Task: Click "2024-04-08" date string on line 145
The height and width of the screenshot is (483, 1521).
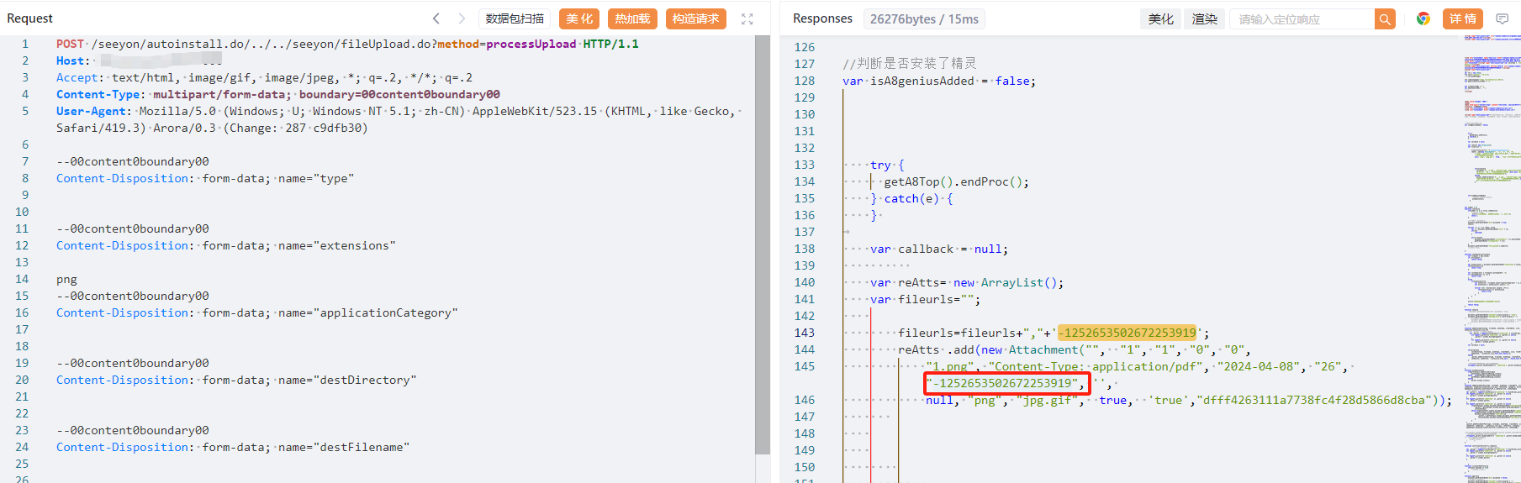Action: (x=1259, y=366)
